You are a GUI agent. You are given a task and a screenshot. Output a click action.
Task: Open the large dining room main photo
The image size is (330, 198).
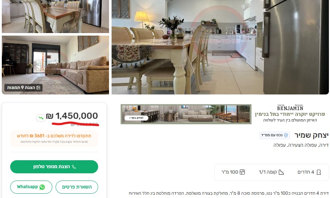coord(220,47)
